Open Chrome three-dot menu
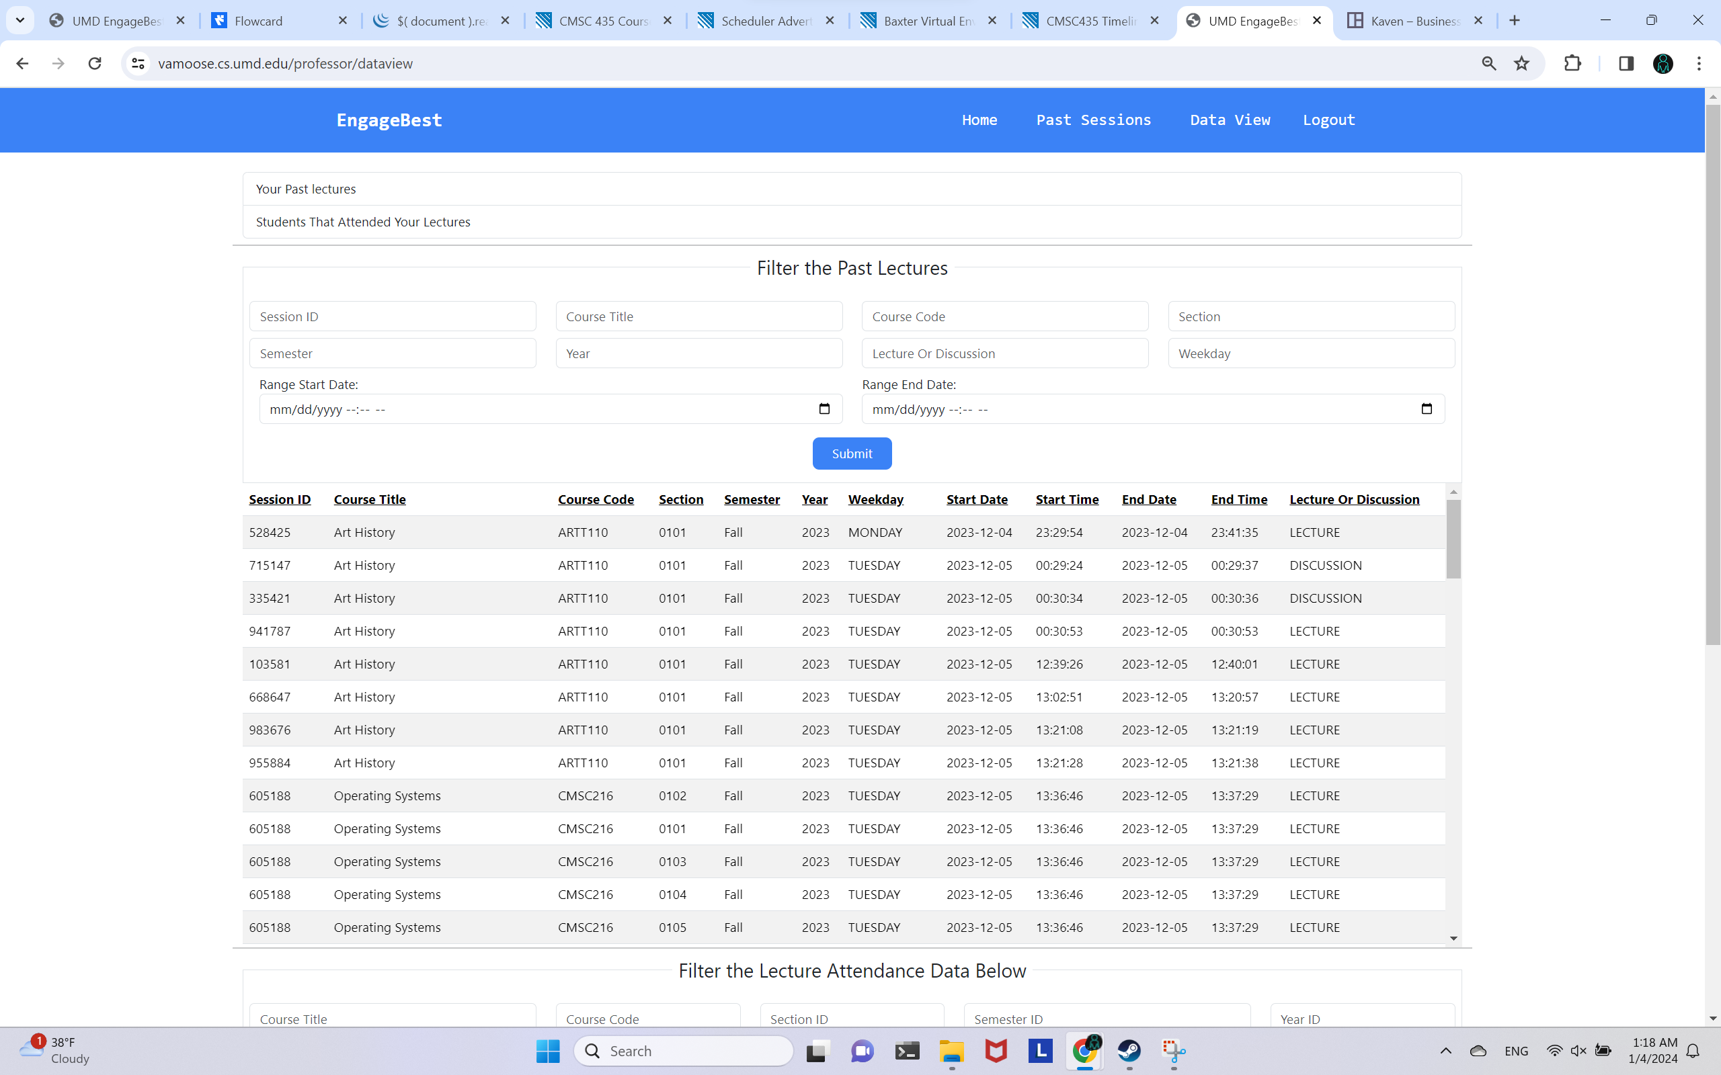 [1699, 63]
